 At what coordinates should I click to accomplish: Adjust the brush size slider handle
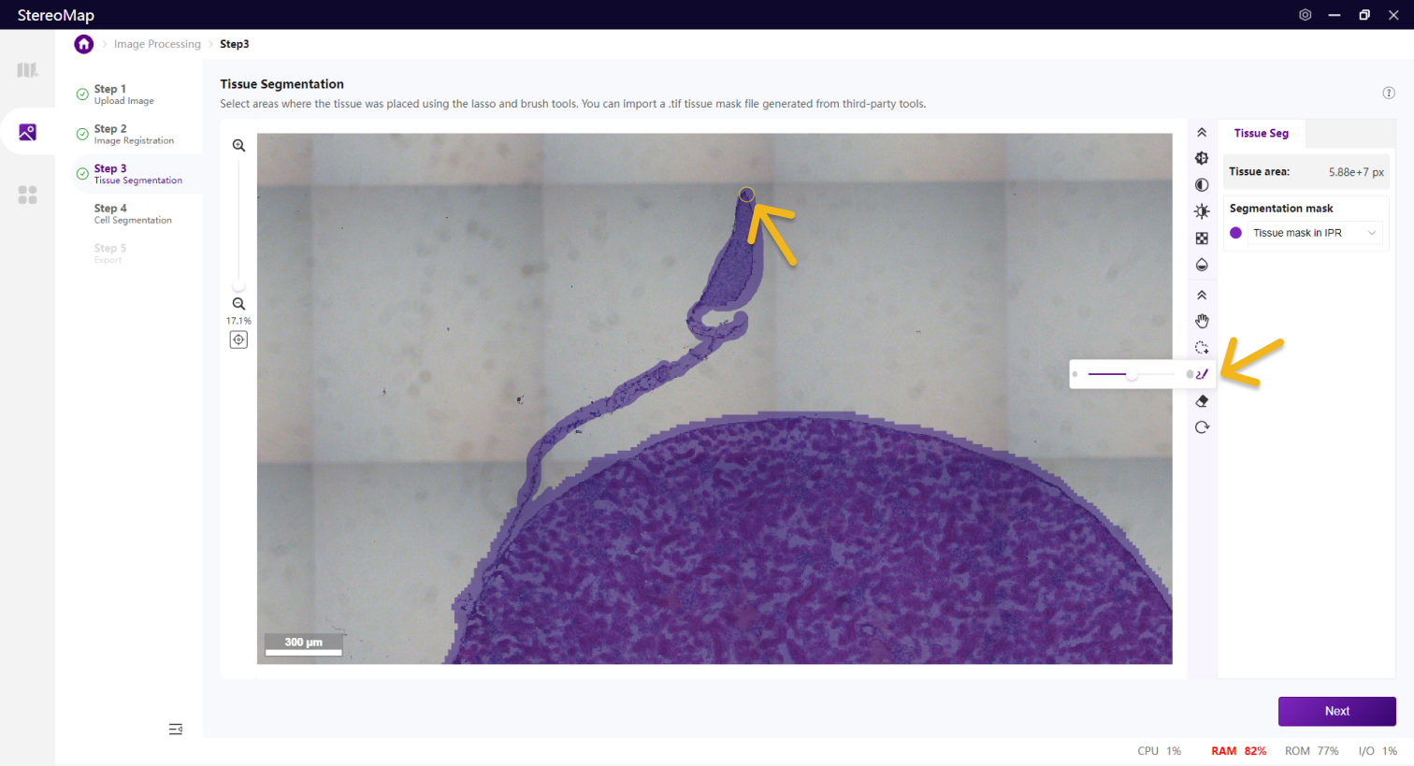[x=1132, y=374]
